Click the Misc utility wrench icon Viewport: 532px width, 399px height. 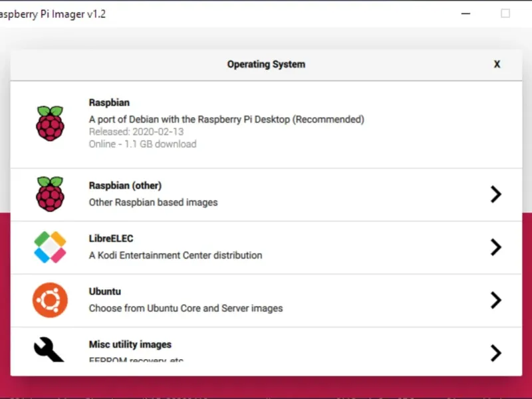[x=49, y=349]
